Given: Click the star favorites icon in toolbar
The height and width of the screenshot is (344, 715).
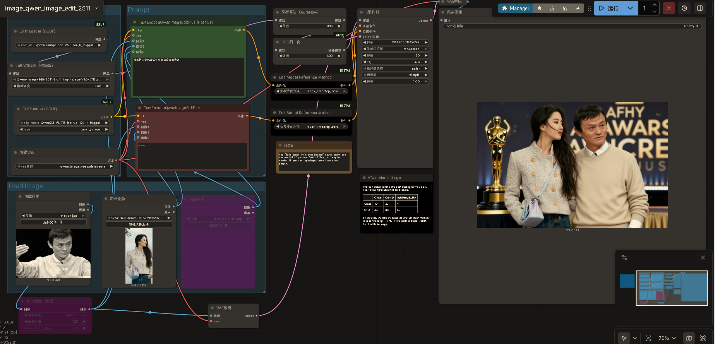Looking at the screenshot, I should [539, 8].
